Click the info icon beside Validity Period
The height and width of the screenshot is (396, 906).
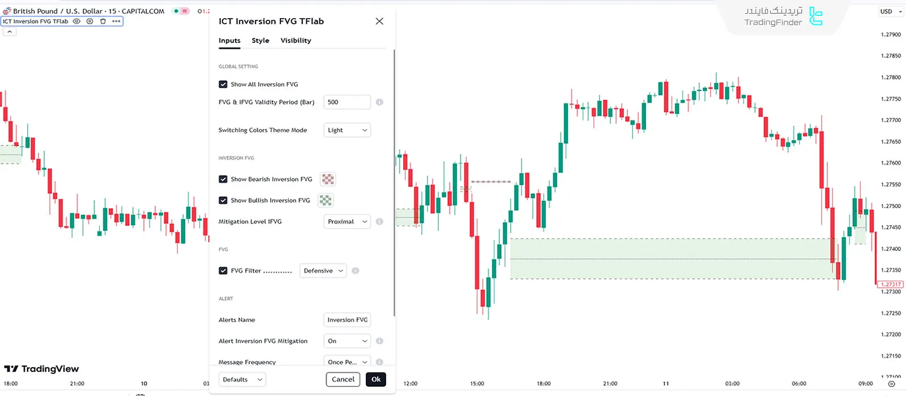click(379, 102)
